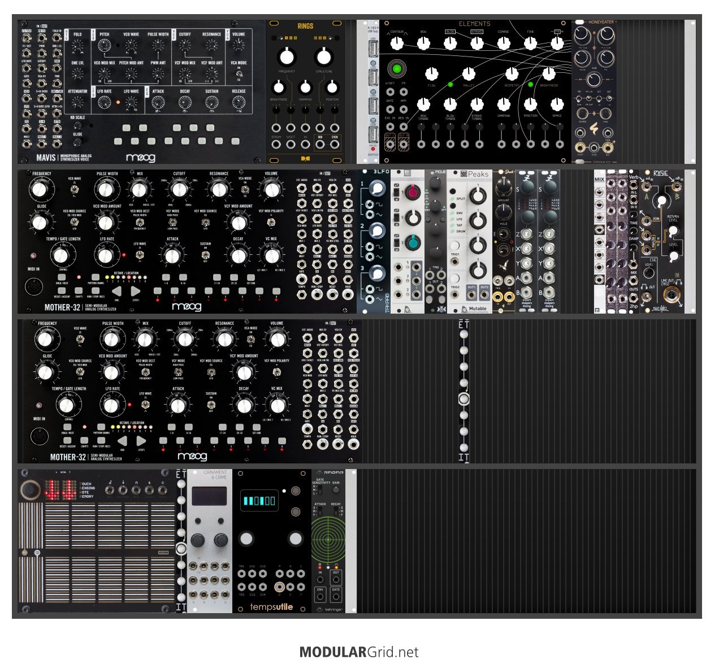This screenshot has width=719, height=664.
Task: Adjust the Mavis LFO RATE knob
Action: point(105,102)
